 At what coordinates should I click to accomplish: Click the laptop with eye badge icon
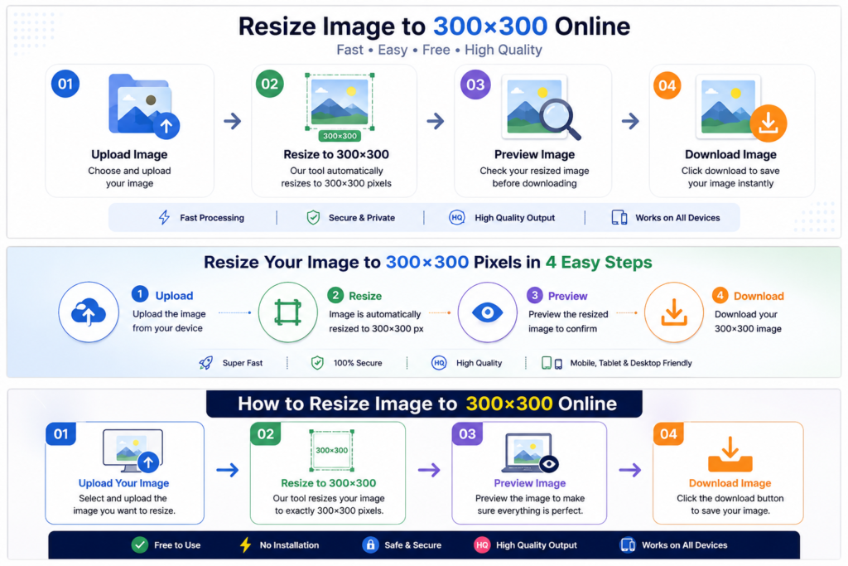tap(530, 452)
